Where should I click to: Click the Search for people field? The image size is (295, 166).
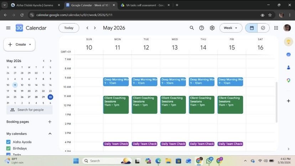29,110
